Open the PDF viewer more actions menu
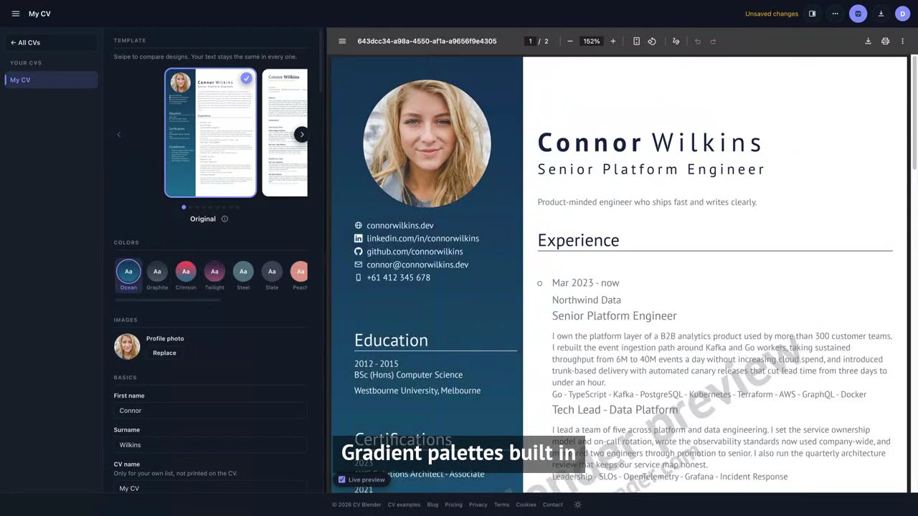Viewport: 918px width, 516px height. coord(903,42)
